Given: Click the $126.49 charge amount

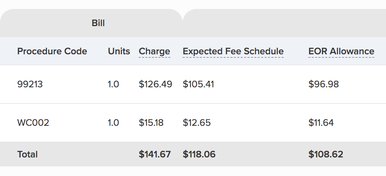Looking at the screenshot, I should click(155, 84).
